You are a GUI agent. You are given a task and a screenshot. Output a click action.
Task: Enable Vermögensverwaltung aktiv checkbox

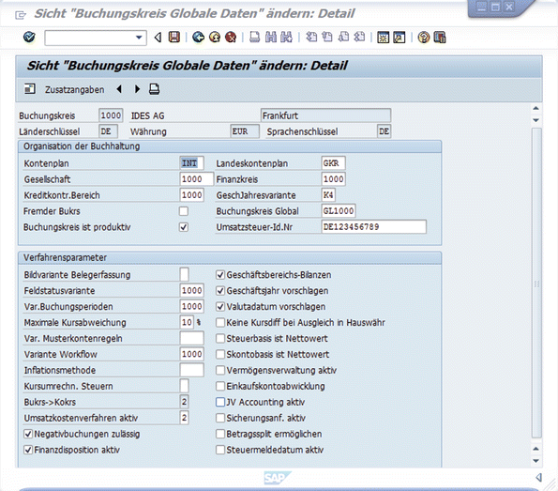click(x=220, y=370)
